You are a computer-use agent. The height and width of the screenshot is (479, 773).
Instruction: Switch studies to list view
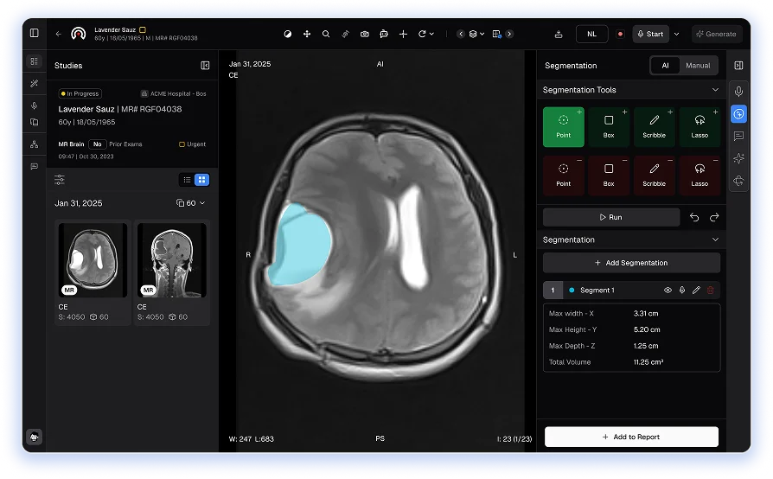[x=186, y=180]
